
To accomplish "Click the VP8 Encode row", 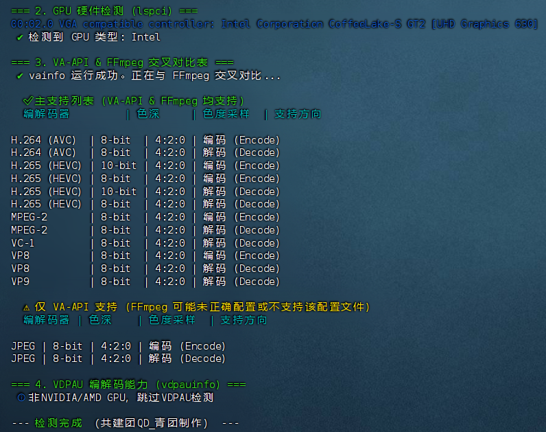I will pyautogui.click(x=145, y=255).
